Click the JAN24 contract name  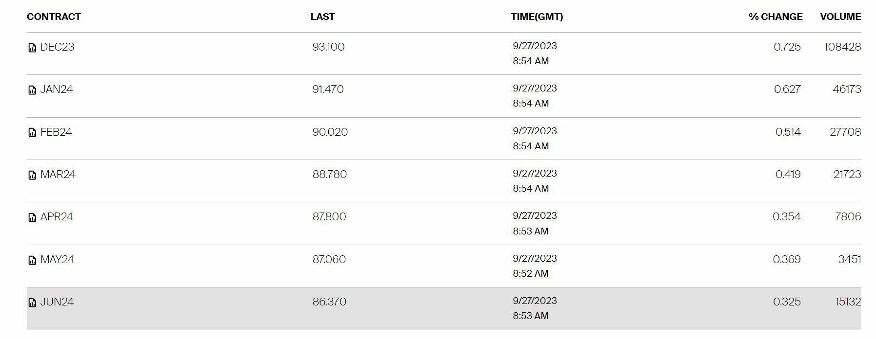(x=57, y=89)
